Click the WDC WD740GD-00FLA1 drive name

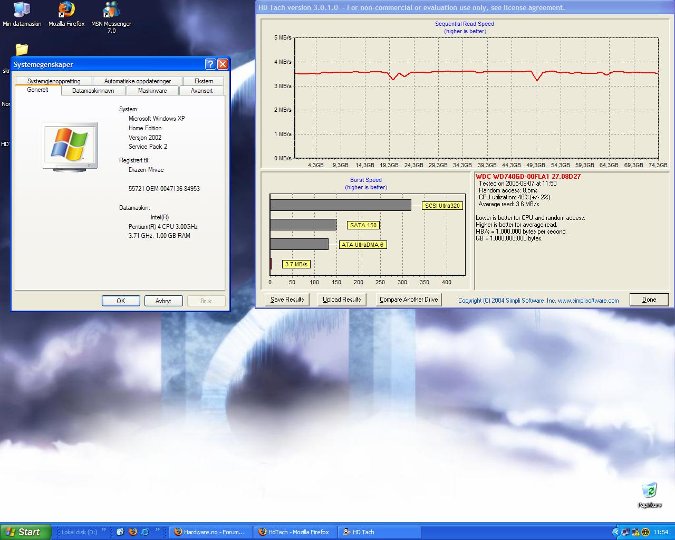[528, 177]
